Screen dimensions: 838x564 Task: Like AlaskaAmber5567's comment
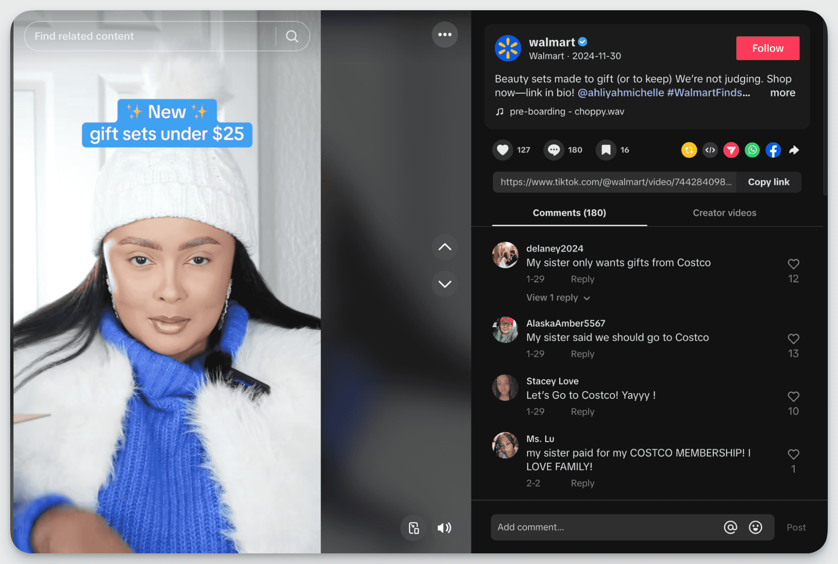(793, 339)
